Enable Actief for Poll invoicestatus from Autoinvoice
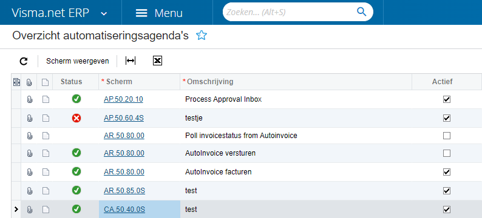Image resolution: width=482 pixels, height=218 pixels. 447,136
